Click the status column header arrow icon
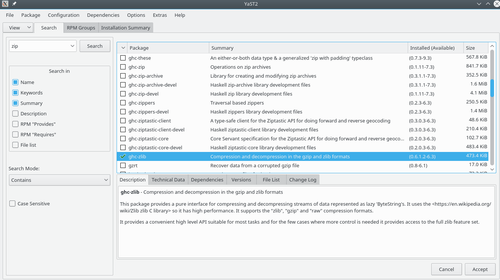500x280 pixels. click(122, 48)
